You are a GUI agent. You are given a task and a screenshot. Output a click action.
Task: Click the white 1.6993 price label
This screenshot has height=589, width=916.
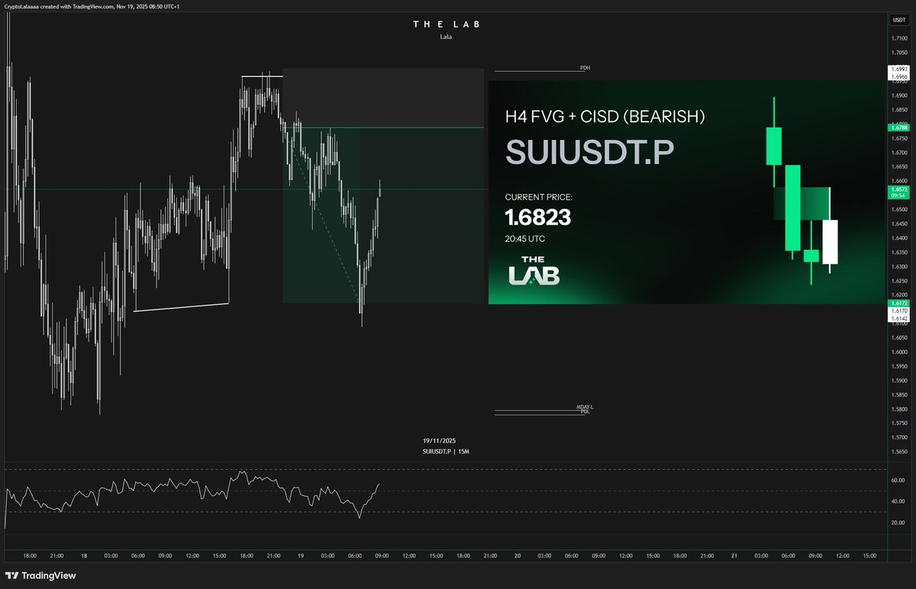(898, 70)
